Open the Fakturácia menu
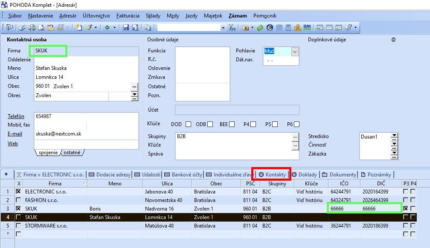430x248 pixels. pos(128,16)
